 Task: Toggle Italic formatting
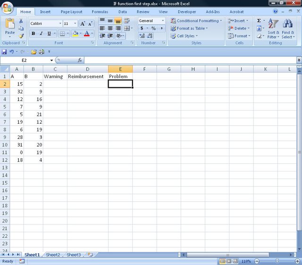point(41,34)
